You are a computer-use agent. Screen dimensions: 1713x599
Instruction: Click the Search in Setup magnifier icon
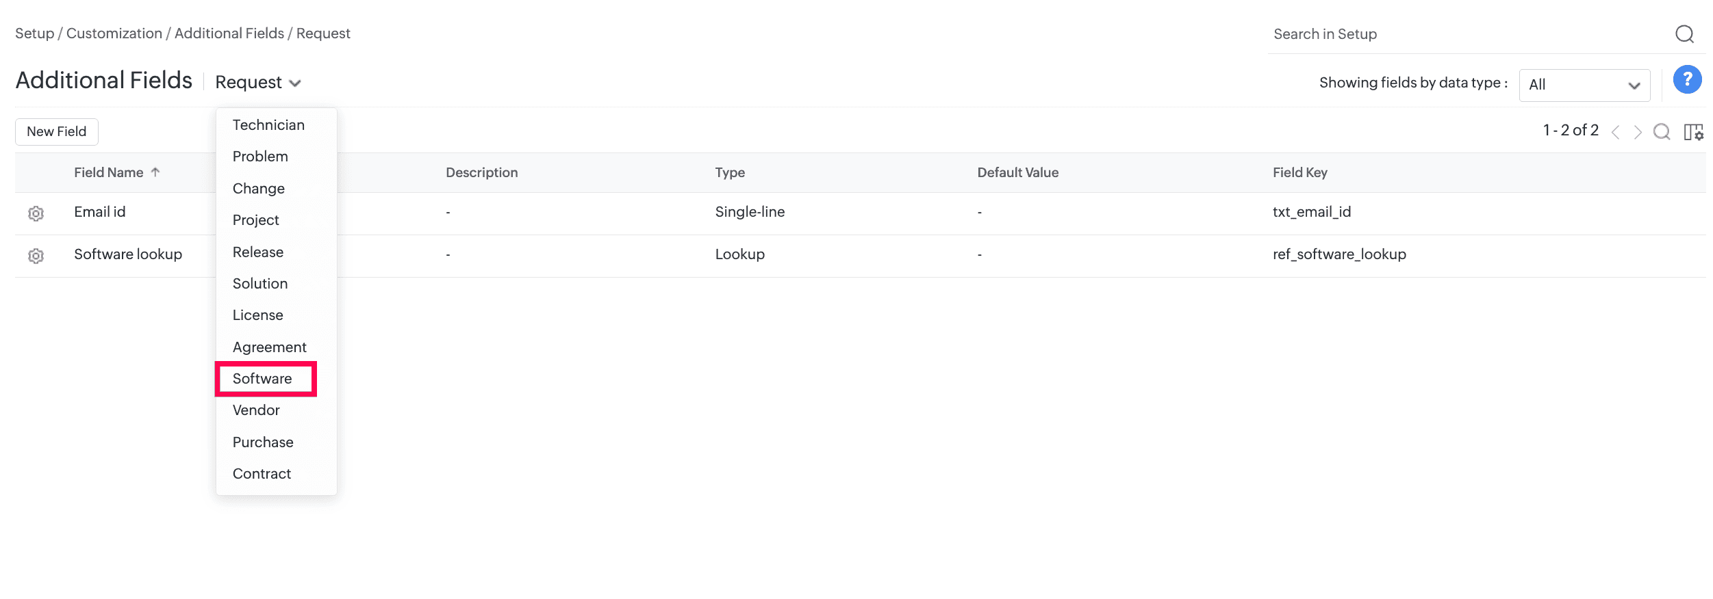click(x=1684, y=34)
